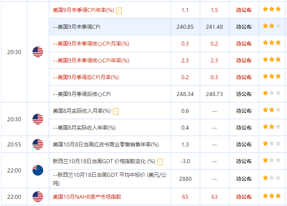Click US flag beside NAHB housing index
Image resolution: width=287 pixels, height=206 pixels.
[38, 197]
